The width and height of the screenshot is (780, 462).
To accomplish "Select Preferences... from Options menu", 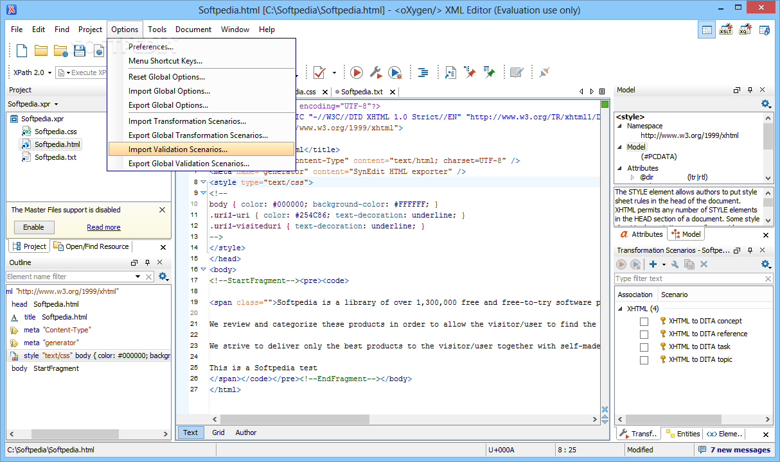I will click(150, 47).
